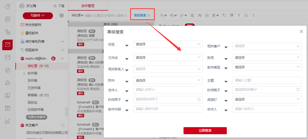Click the 写邮件 compose button
This screenshot has width=308, height=139.
click(x=37, y=16)
